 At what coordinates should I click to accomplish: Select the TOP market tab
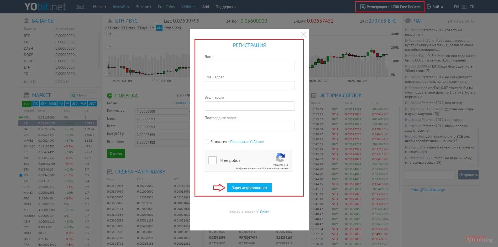pos(27,104)
